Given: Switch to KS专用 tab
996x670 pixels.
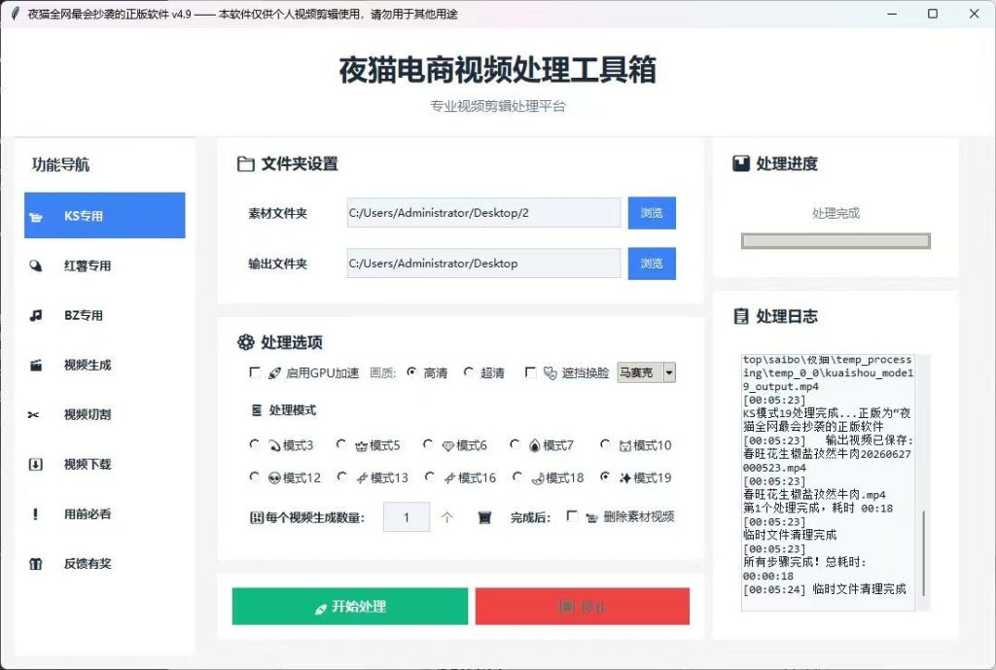Looking at the screenshot, I should click(105, 216).
